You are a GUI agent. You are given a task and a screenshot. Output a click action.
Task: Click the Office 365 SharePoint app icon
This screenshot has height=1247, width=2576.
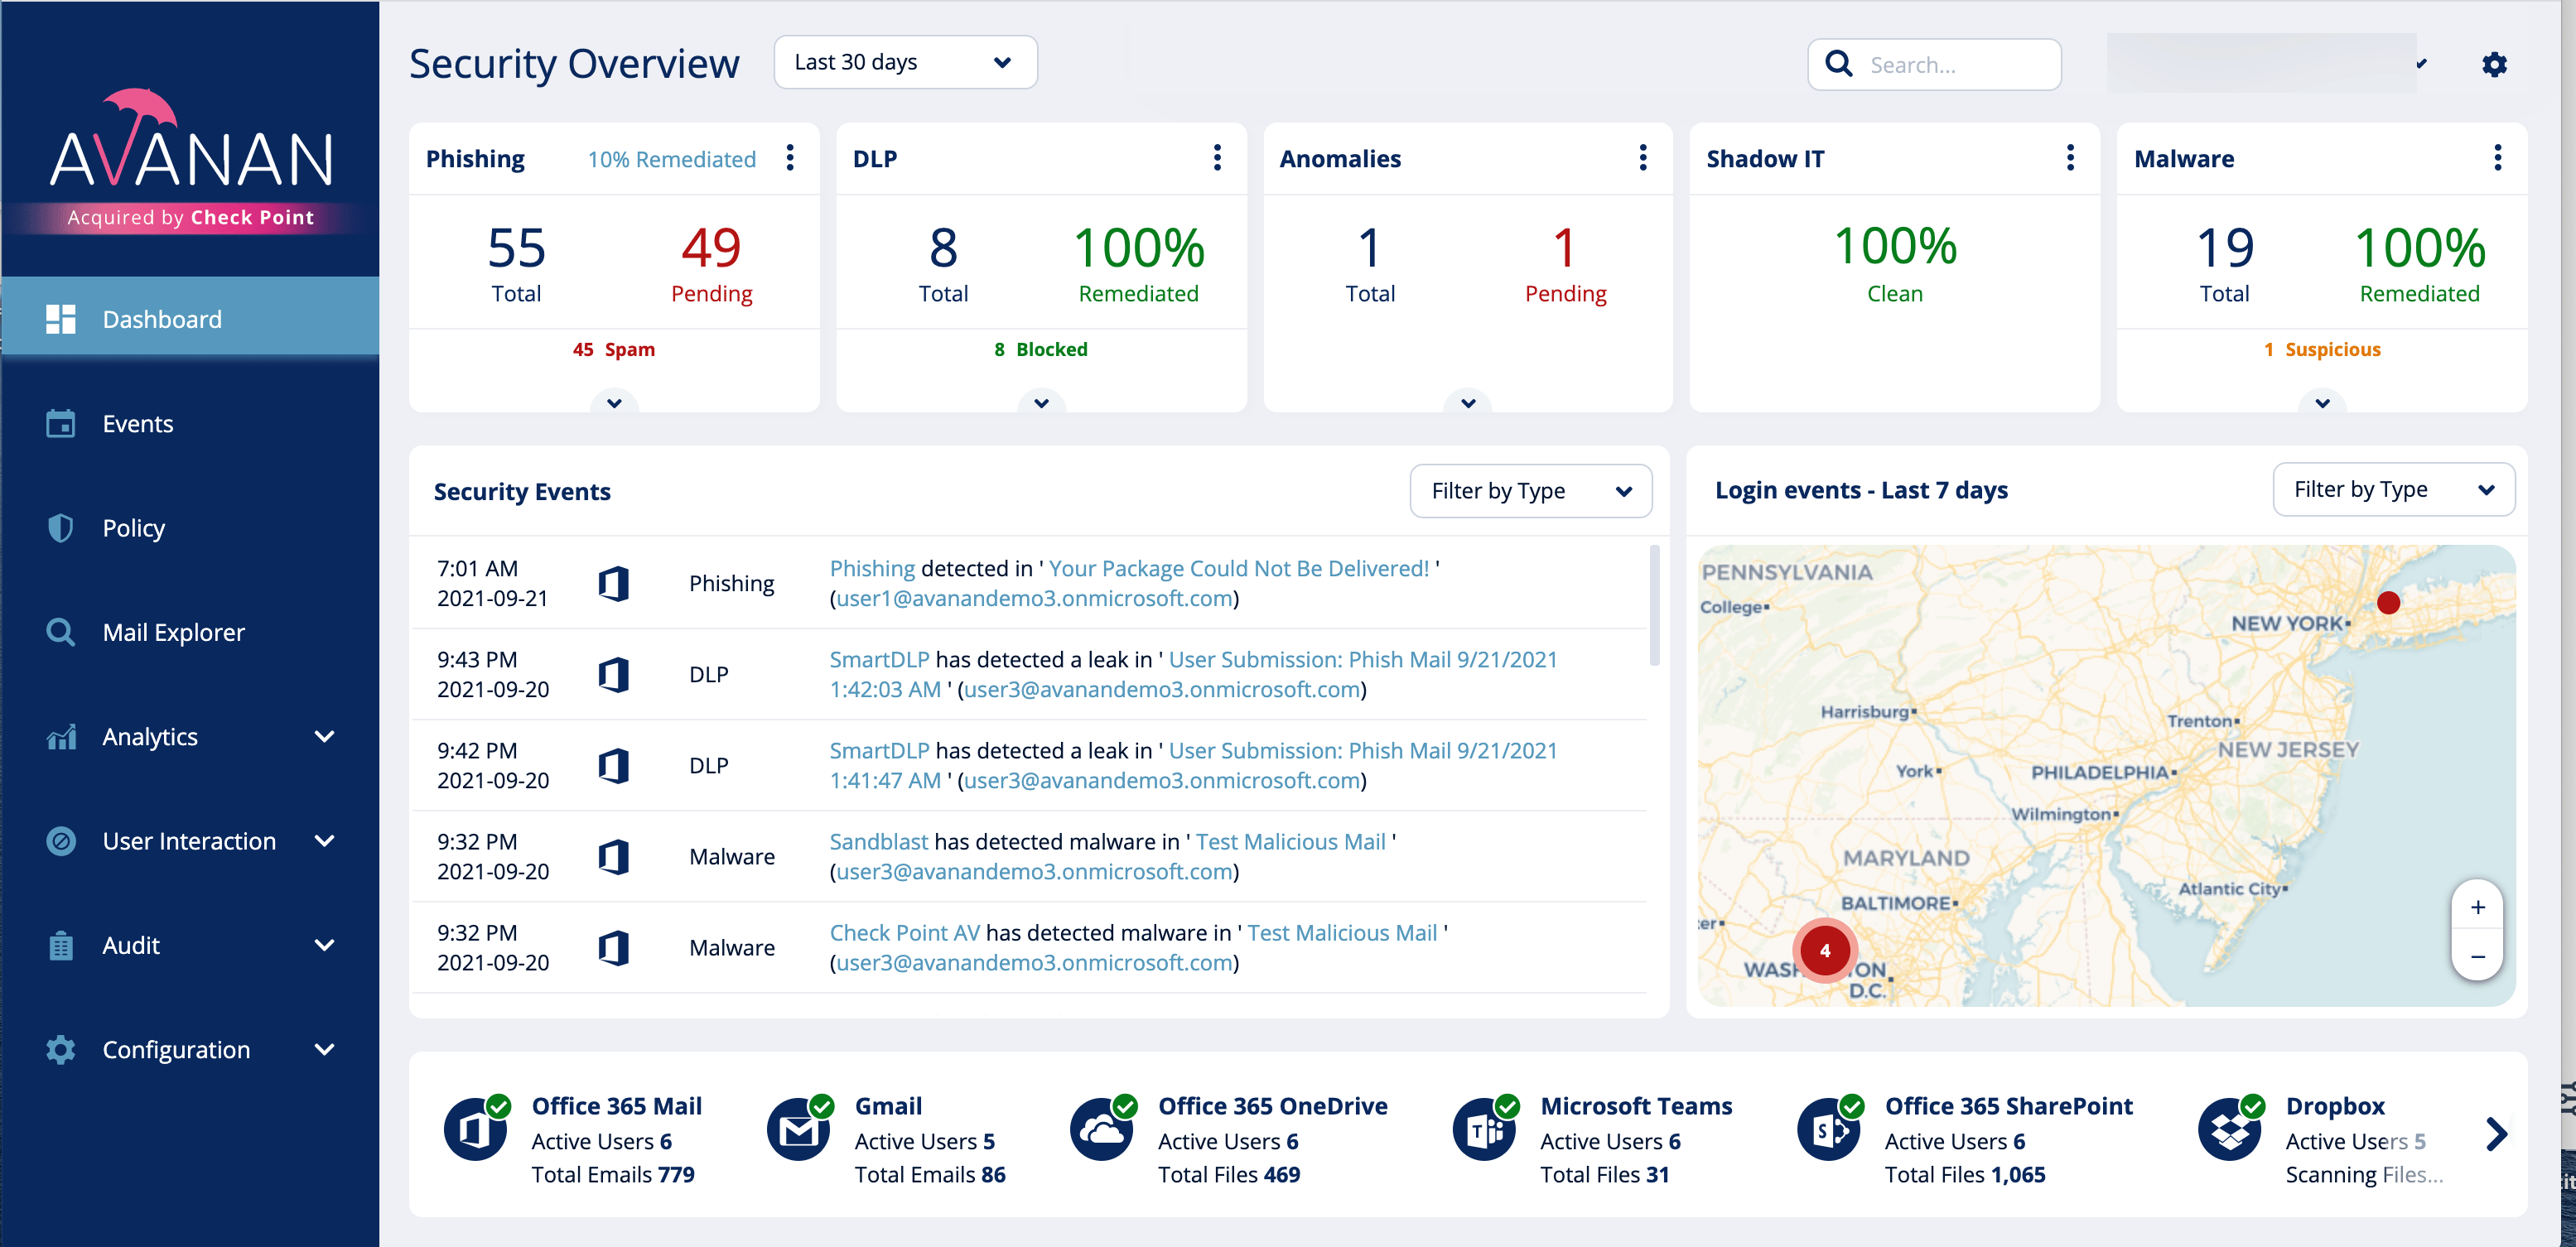tap(1828, 1130)
